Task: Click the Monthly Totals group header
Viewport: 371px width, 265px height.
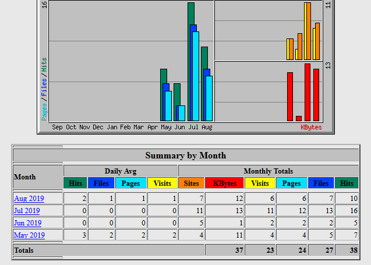Action: pos(268,171)
